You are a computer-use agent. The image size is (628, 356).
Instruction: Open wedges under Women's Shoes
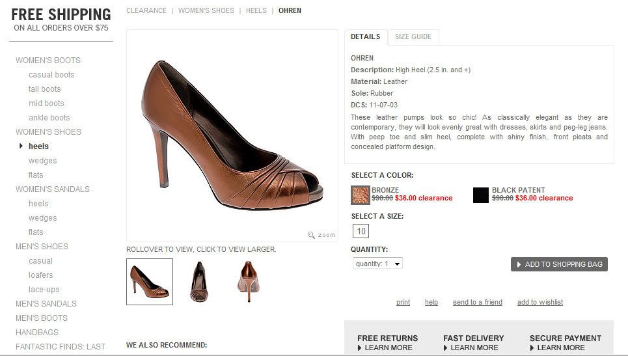click(x=42, y=161)
